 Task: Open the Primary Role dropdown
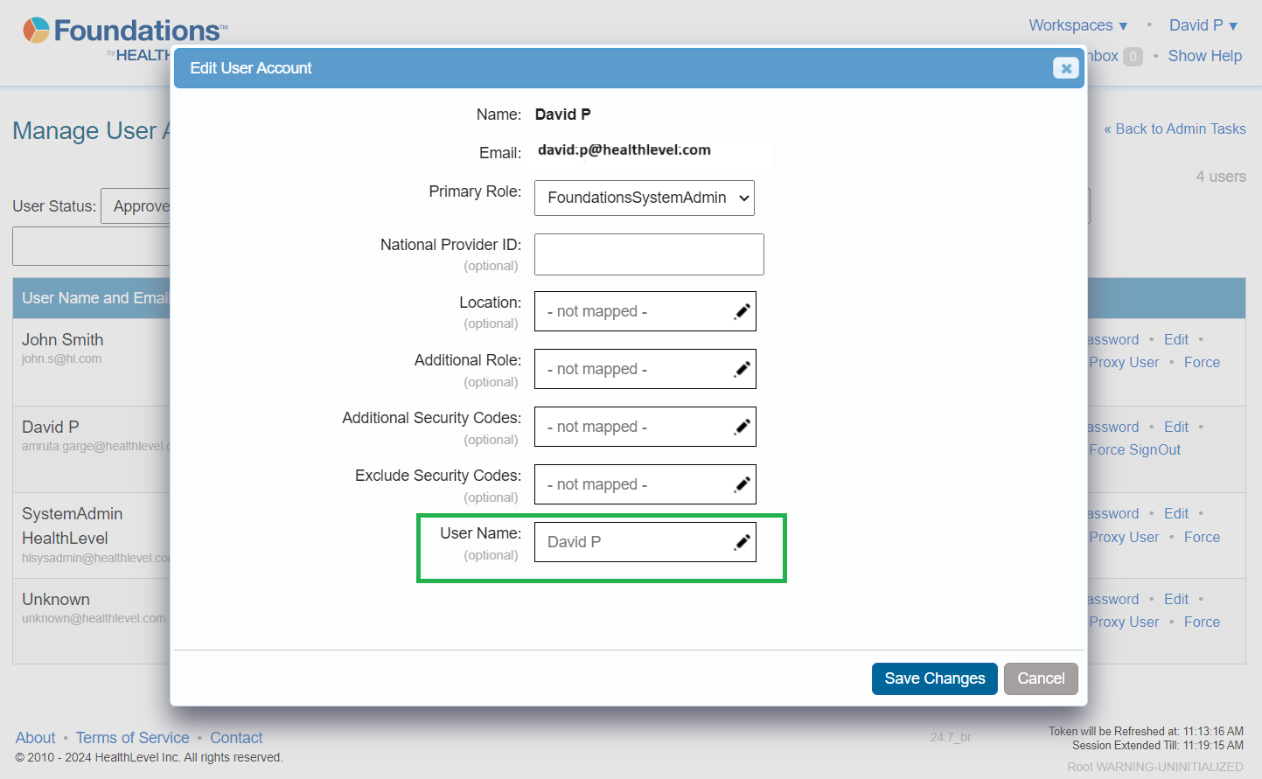tap(644, 198)
